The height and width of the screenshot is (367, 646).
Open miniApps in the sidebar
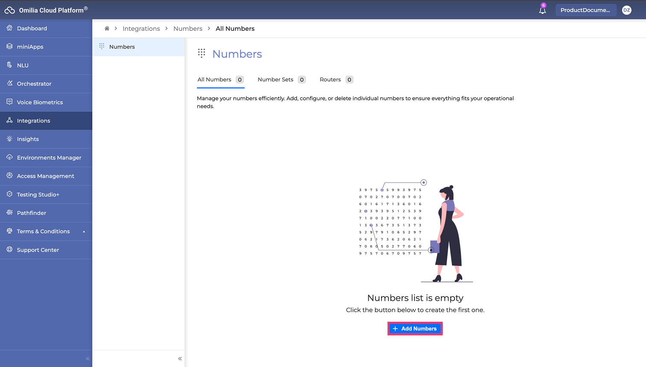pos(30,47)
